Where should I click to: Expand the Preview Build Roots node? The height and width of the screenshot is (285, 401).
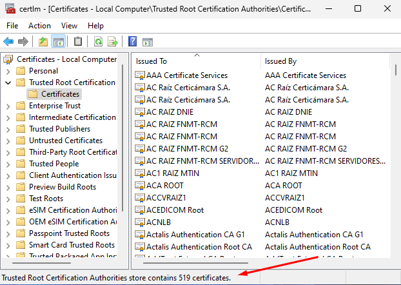(x=8, y=188)
